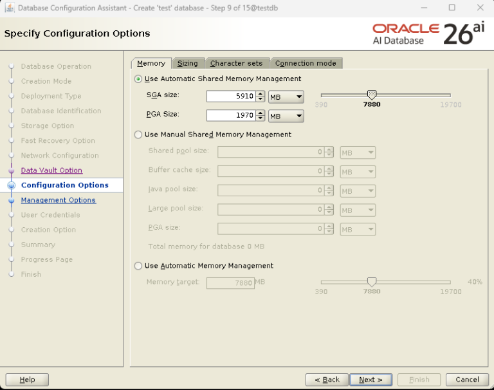Viewport: 494px width, 390px height.
Task: Decrease PGA Size with down spinner arrow
Action: (x=261, y=118)
